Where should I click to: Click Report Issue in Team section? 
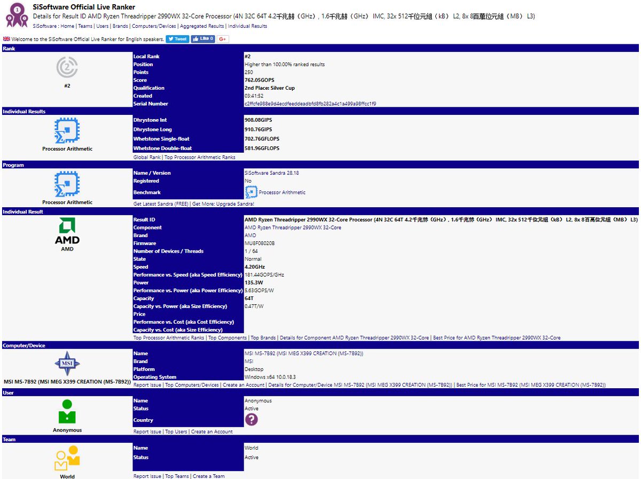point(147,476)
